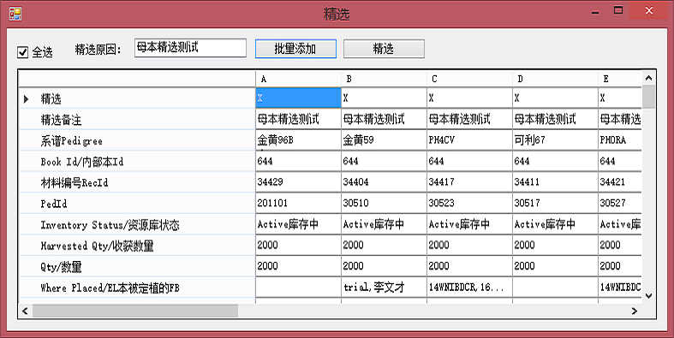
Task: Click PedId cell 30517
Action: 555,203
